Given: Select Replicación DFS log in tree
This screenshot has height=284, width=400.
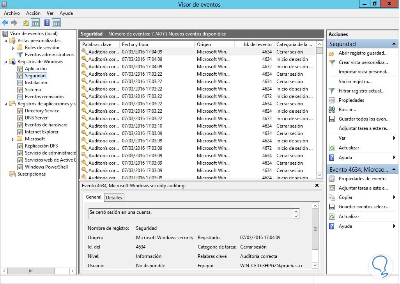Looking at the screenshot, I should (41, 146).
